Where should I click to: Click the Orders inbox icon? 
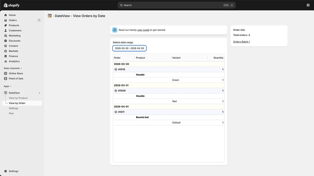[5, 20]
